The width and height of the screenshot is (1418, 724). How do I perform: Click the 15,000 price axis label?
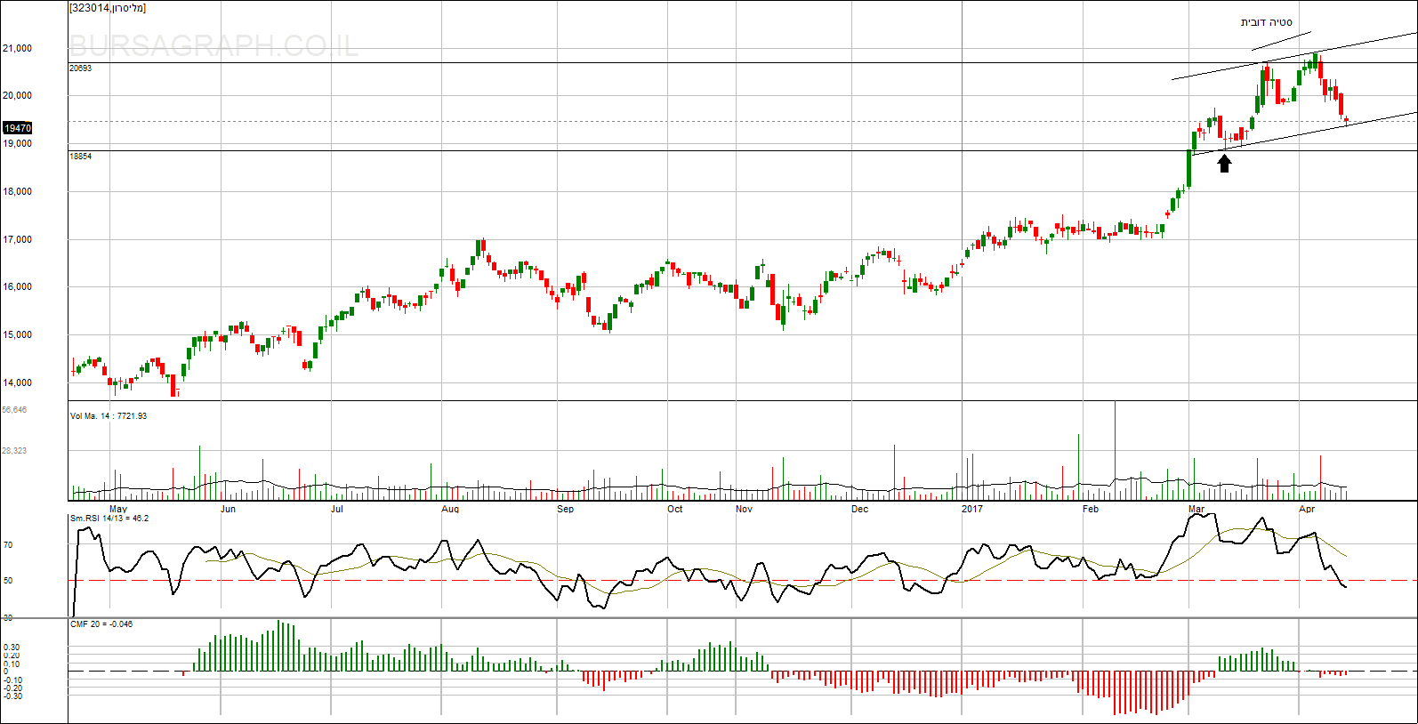pyautogui.click(x=18, y=334)
